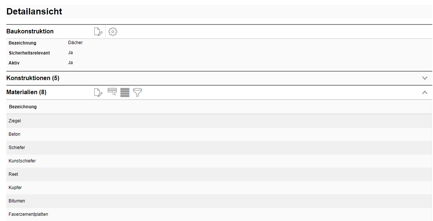
Task: Click the Baukonstruktion section heading
Action: 30,32
